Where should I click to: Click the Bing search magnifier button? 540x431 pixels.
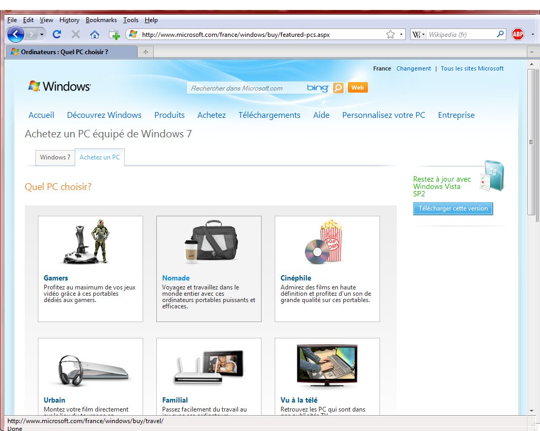(338, 88)
